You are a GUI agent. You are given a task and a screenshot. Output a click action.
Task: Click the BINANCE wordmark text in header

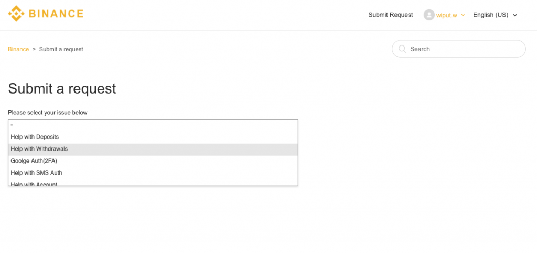tap(56, 14)
